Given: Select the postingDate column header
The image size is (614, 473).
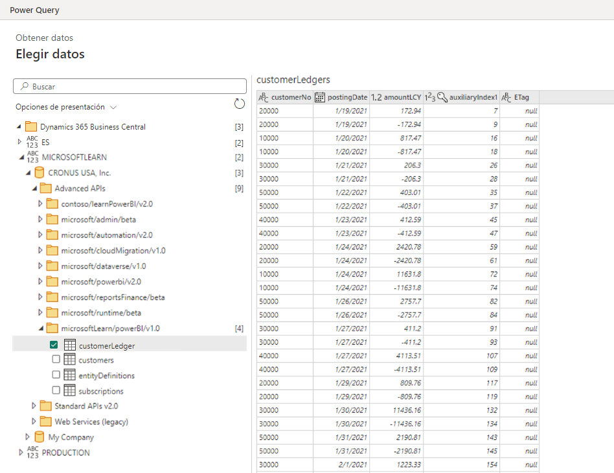Looking at the screenshot, I should point(341,97).
